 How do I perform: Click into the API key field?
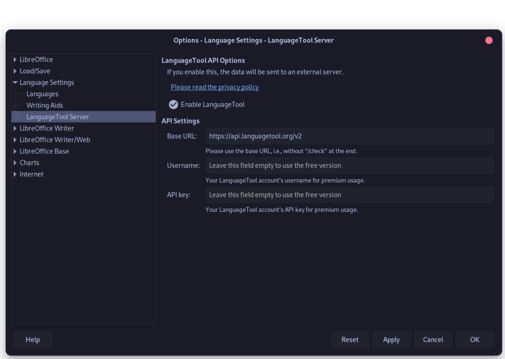click(x=349, y=195)
